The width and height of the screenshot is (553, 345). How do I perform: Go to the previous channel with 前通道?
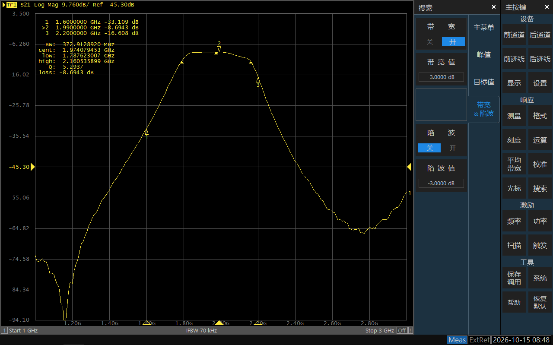(x=514, y=35)
